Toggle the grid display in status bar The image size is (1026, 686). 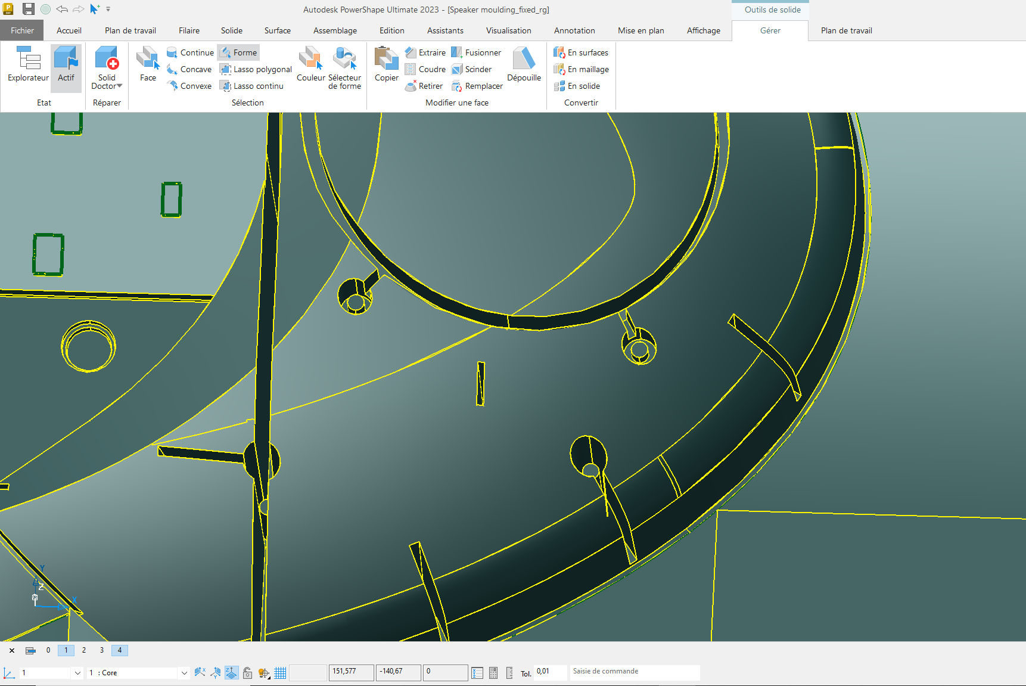click(x=280, y=673)
